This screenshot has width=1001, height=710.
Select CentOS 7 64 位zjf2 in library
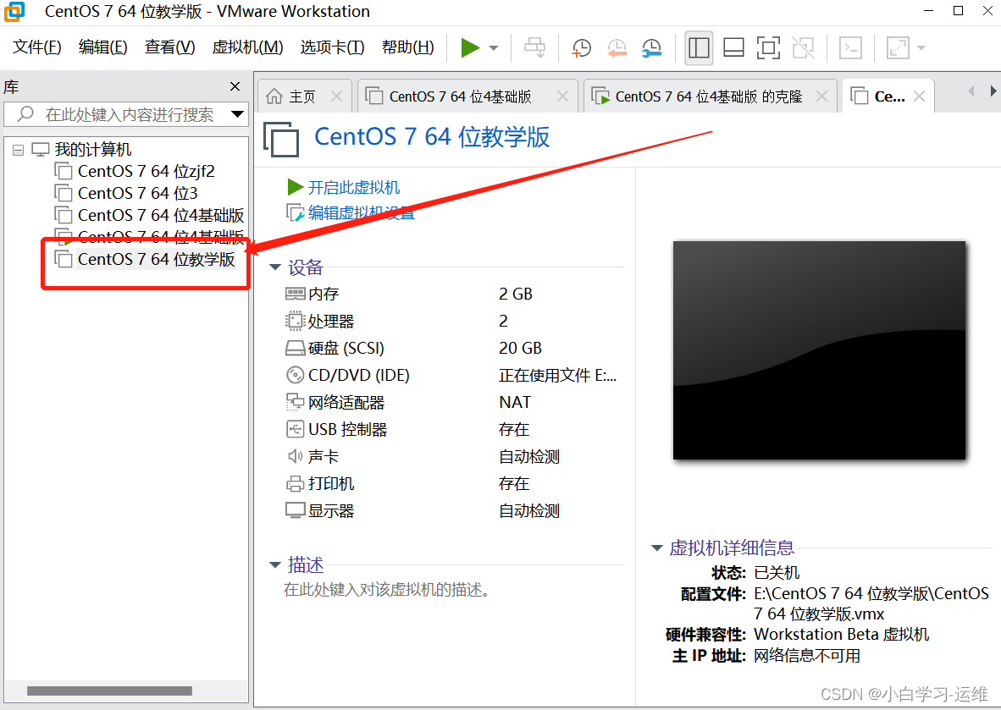pyautogui.click(x=147, y=172)
